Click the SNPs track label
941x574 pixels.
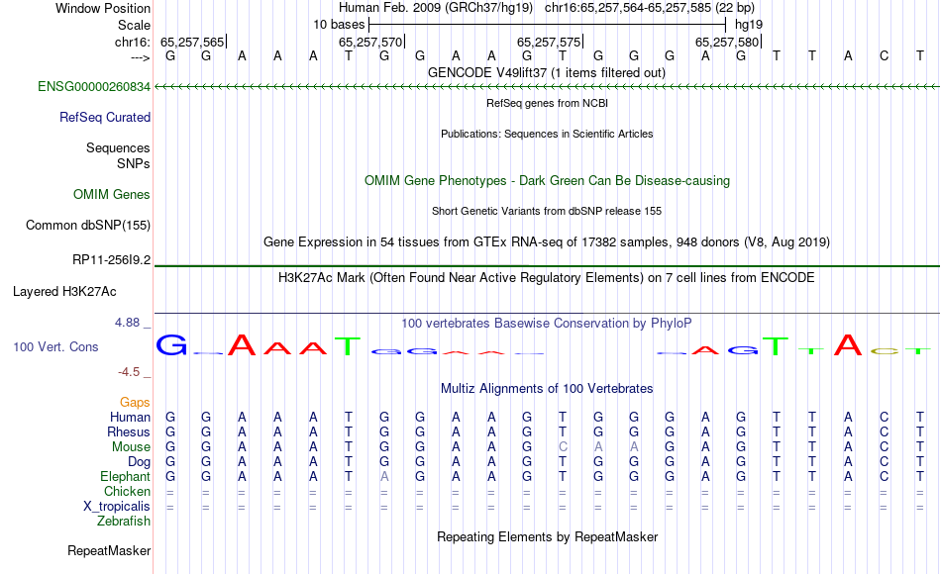pyautogui.click(x=134, y=163)
